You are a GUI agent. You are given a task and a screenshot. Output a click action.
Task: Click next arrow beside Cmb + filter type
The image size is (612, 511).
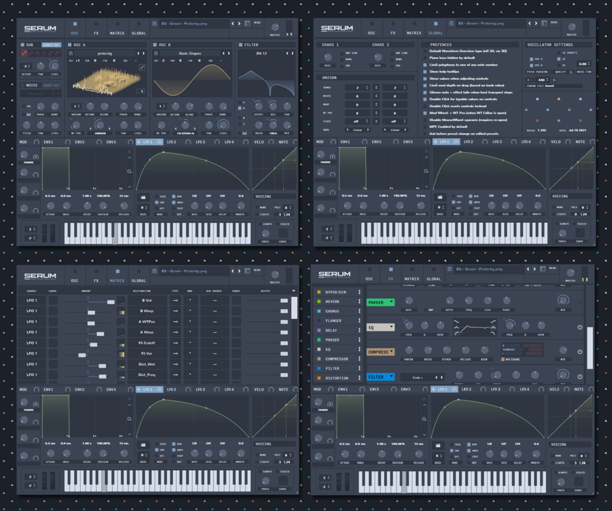tap(442, 377)
